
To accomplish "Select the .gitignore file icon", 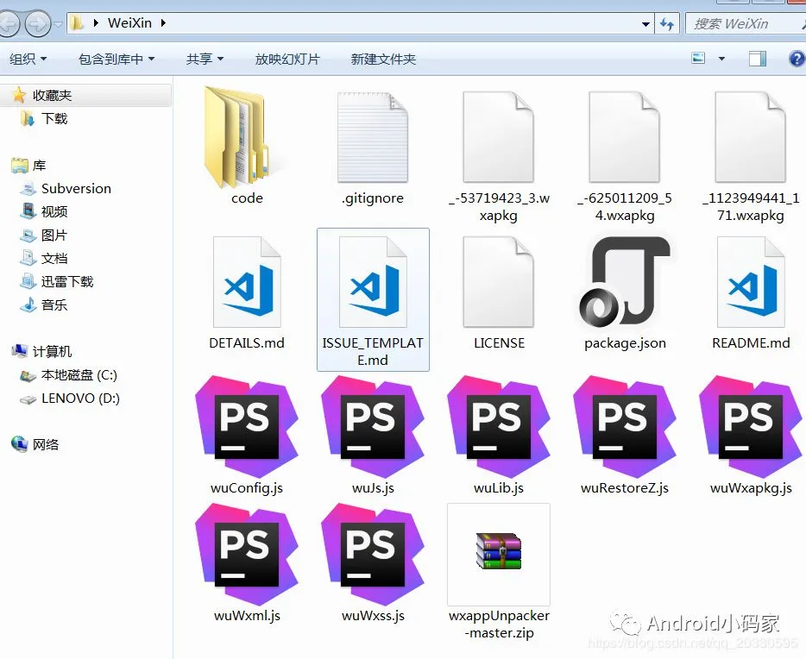I will click(373, 137).
